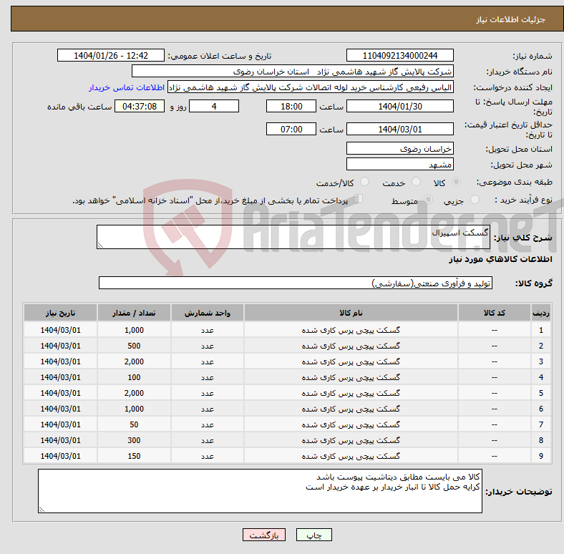This screenshot has height=554, width=564.
Task: Click the تعداد / مقدار column header
Action: 134,313
